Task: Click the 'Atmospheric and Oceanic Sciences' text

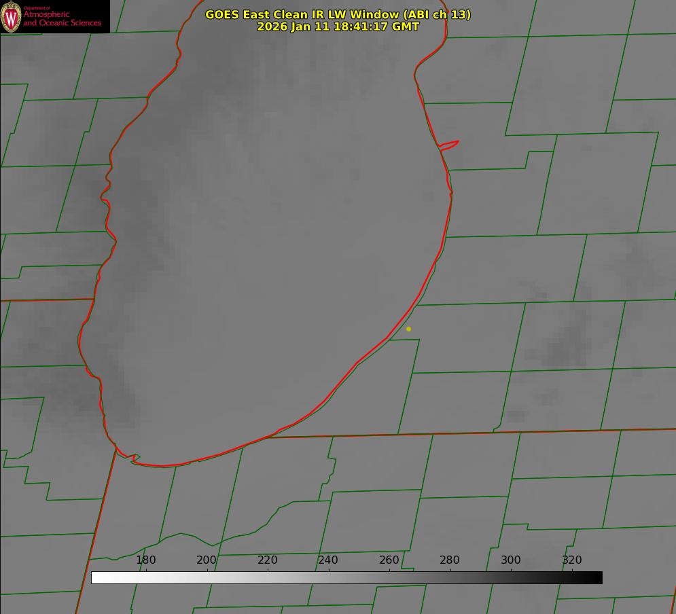Action: point(62,18)
